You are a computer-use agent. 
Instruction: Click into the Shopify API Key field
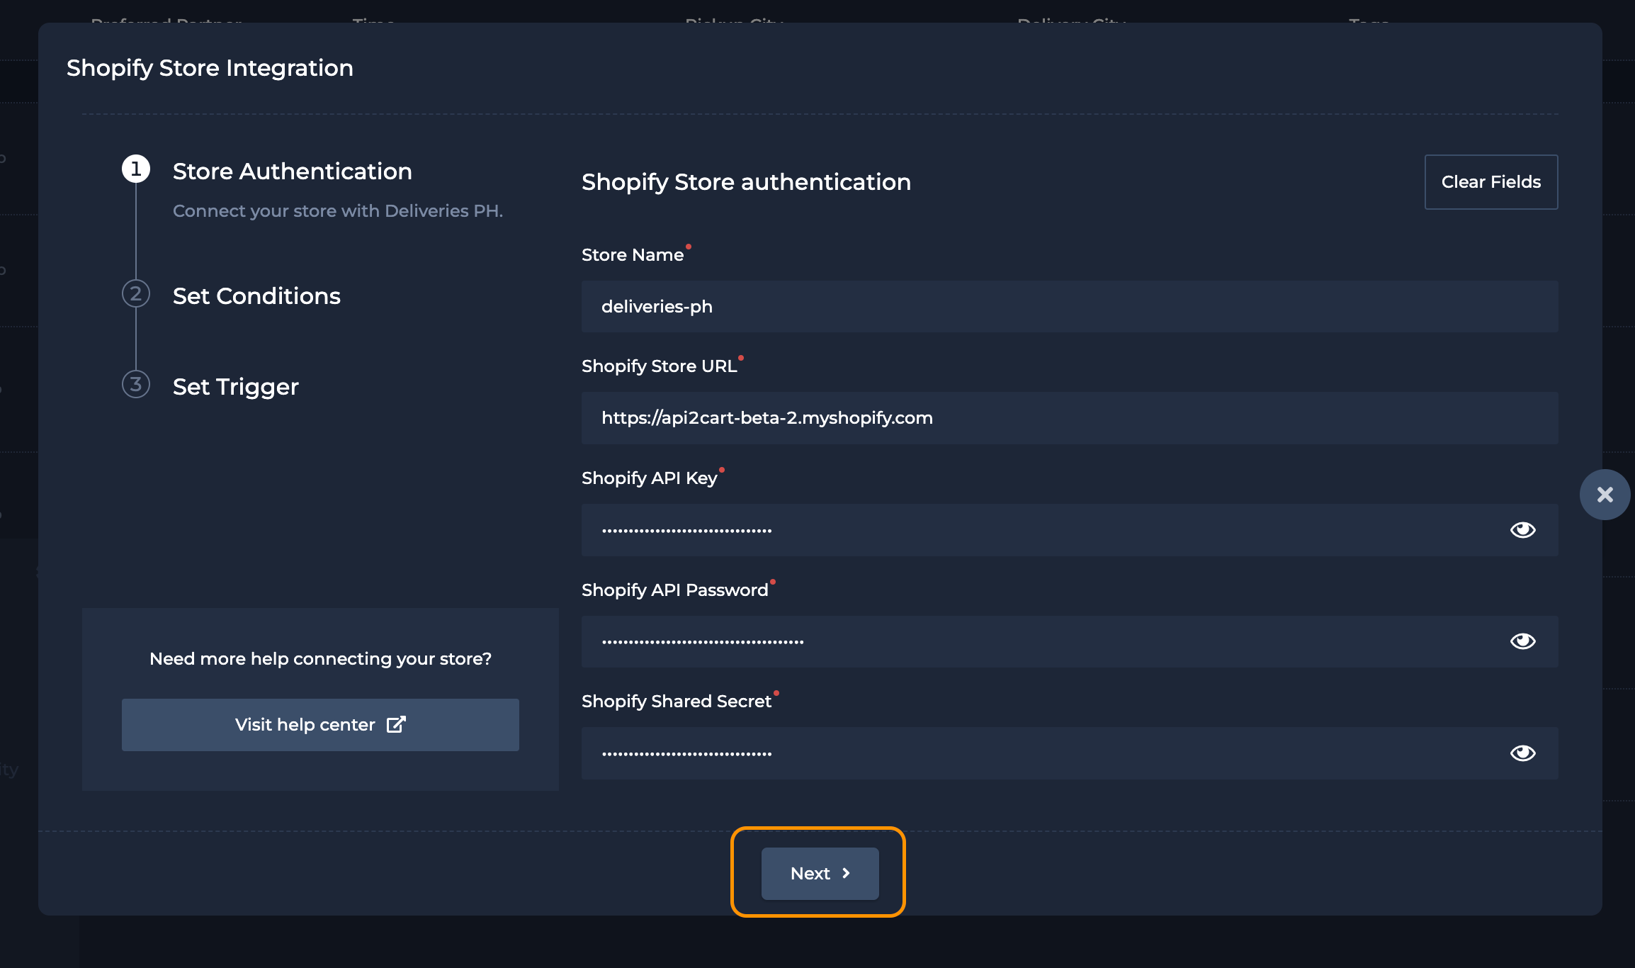click(1070, 530)
